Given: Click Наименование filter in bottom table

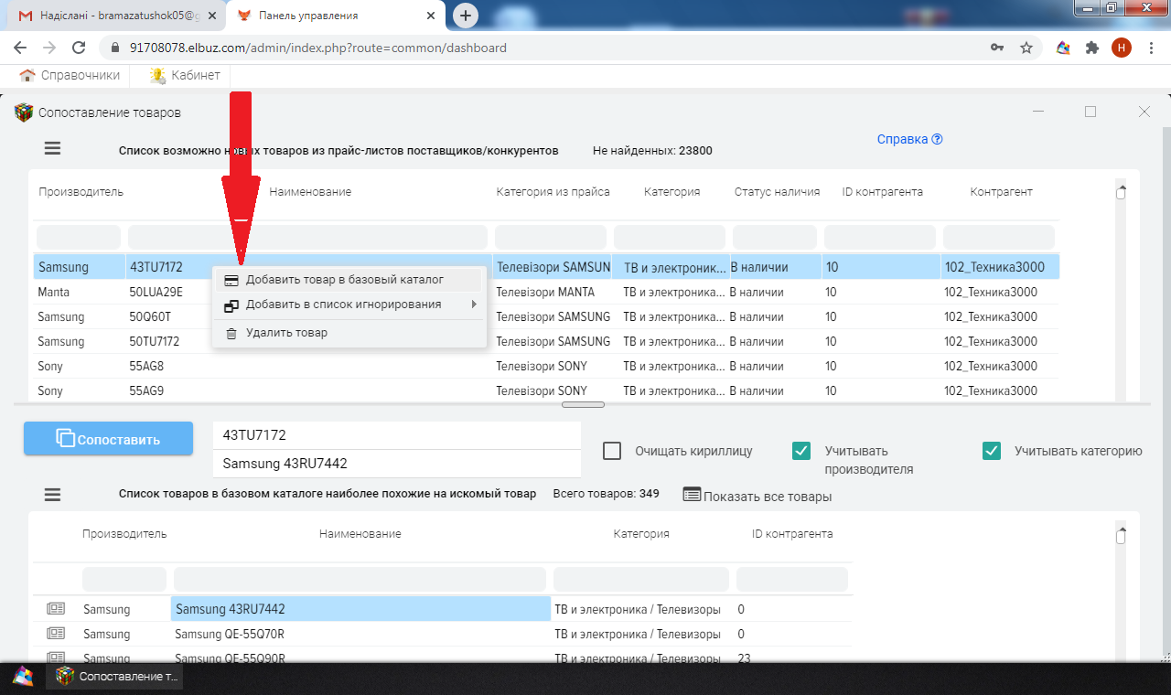Looking at the screenshot, I should 360,579.
